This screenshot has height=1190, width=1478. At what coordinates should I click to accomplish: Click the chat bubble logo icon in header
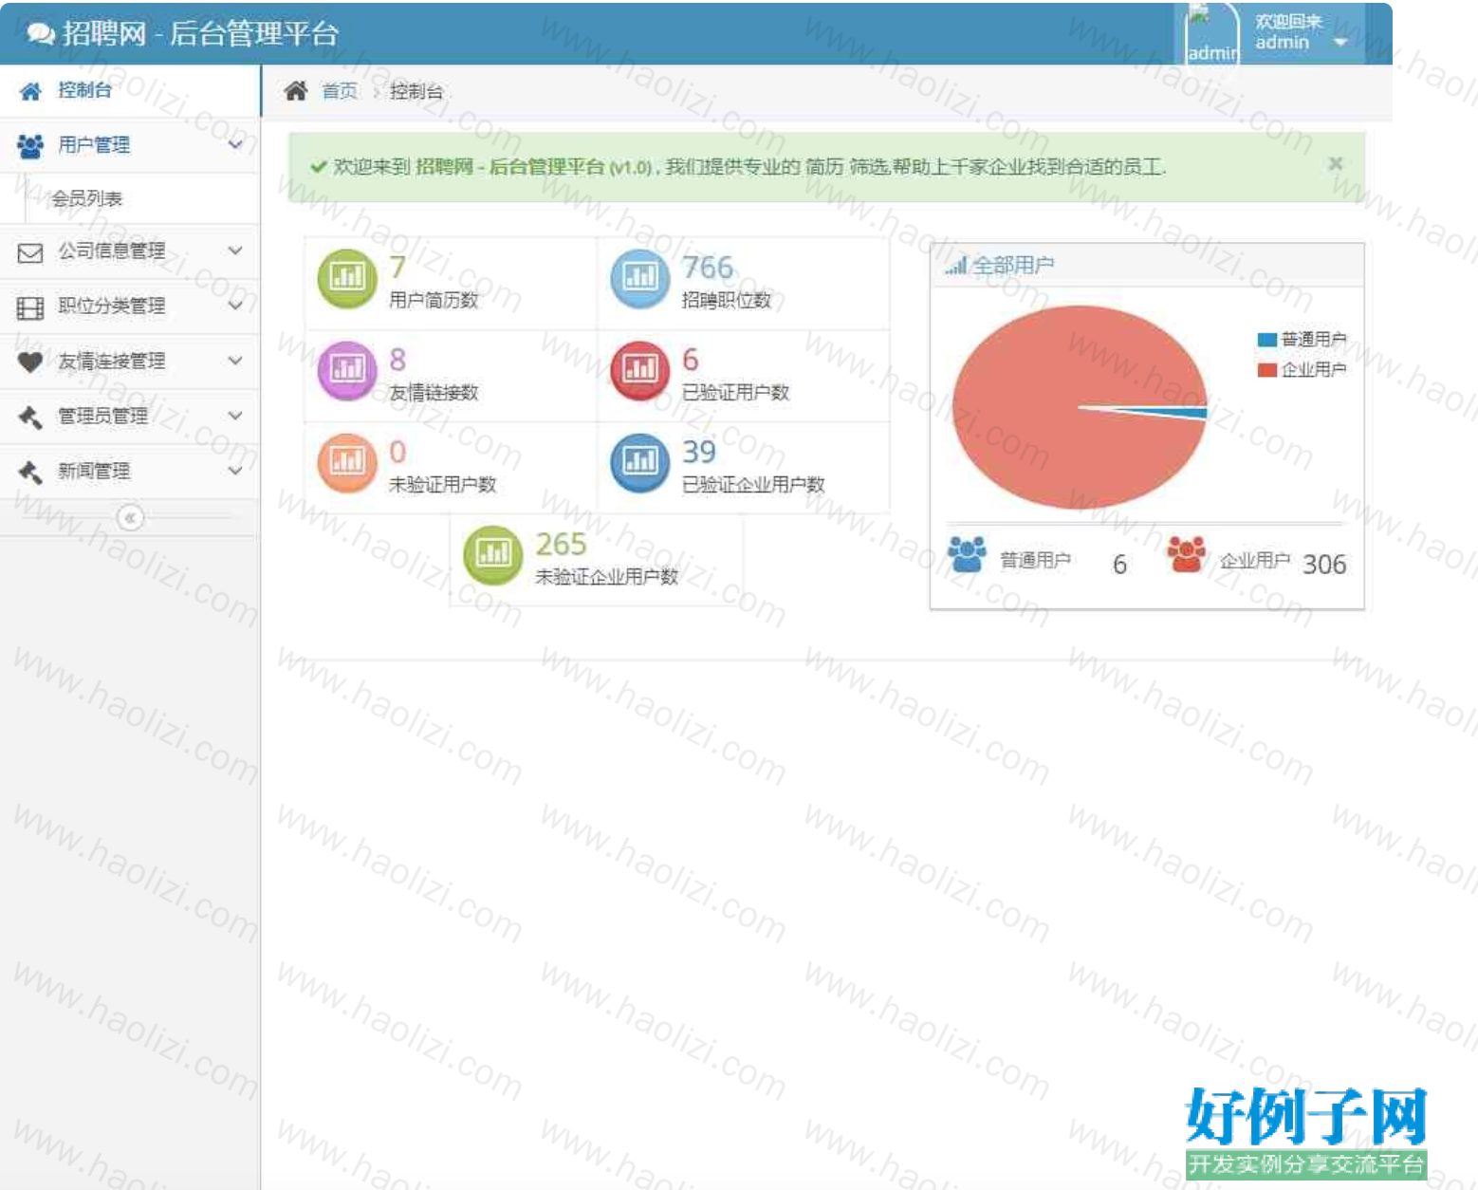tap(41, 34)
